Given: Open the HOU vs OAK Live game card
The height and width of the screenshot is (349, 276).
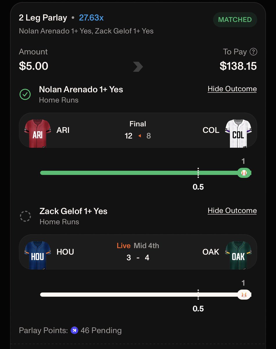Looking at the screenshot, I should click(138, 252).
